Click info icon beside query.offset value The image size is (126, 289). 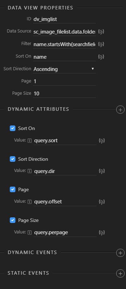[29, 202]
